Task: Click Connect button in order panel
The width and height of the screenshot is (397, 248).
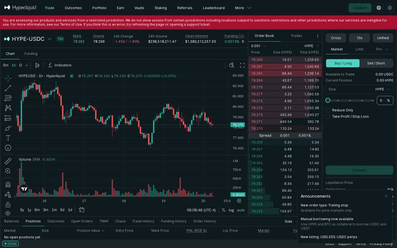Action: point(359,170)
